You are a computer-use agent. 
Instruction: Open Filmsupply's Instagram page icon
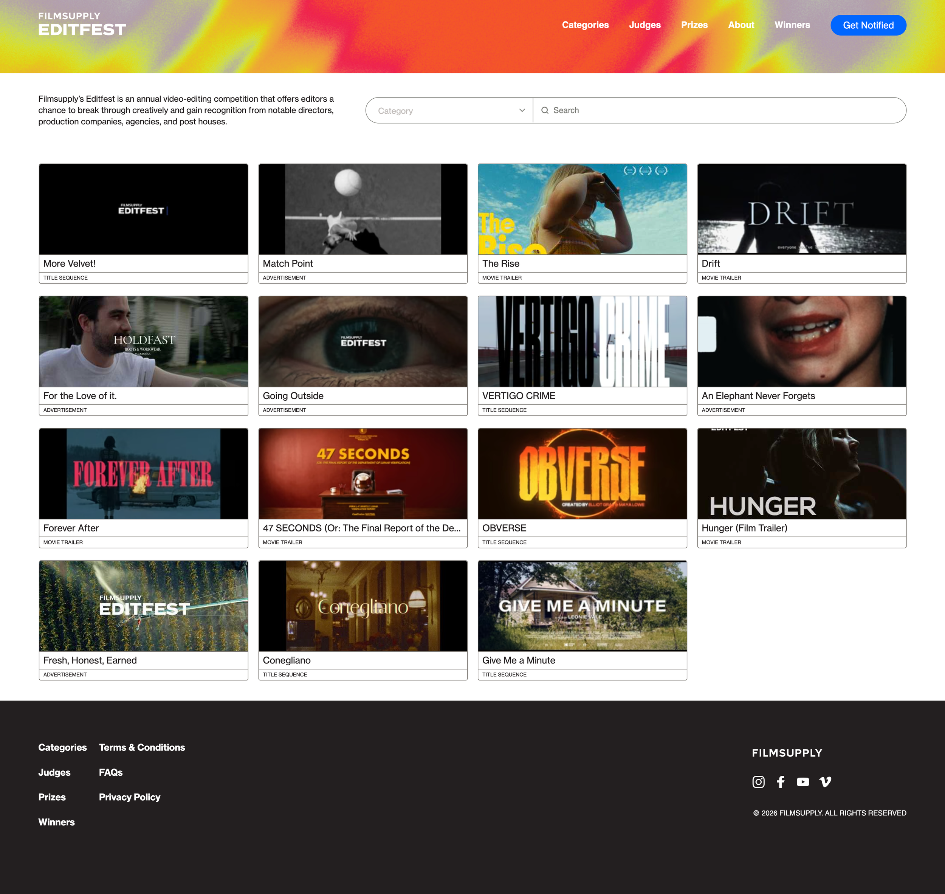pyautogui.click(x=758, y=781)
